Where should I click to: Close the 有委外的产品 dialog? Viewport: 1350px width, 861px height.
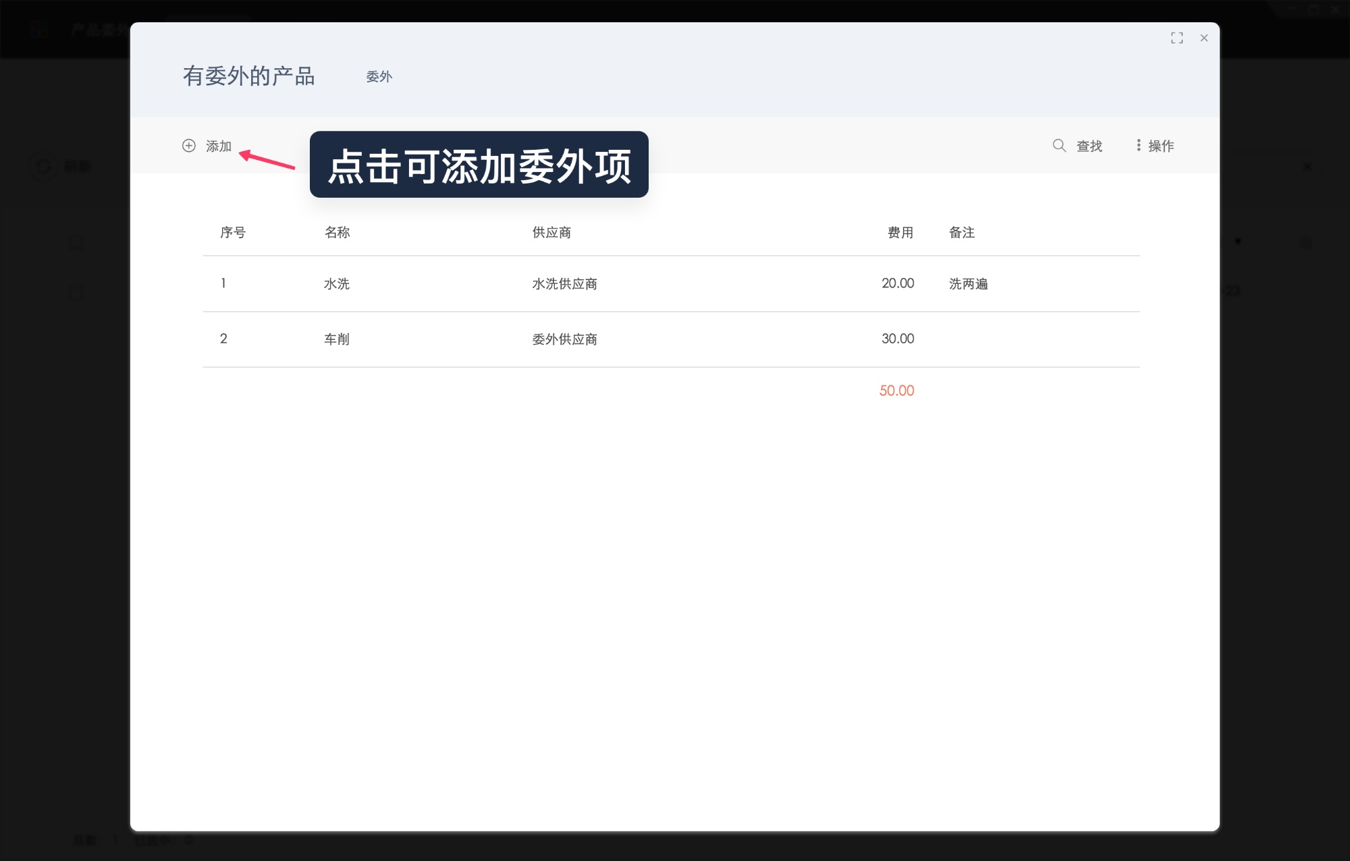(x=1204, y=38)
